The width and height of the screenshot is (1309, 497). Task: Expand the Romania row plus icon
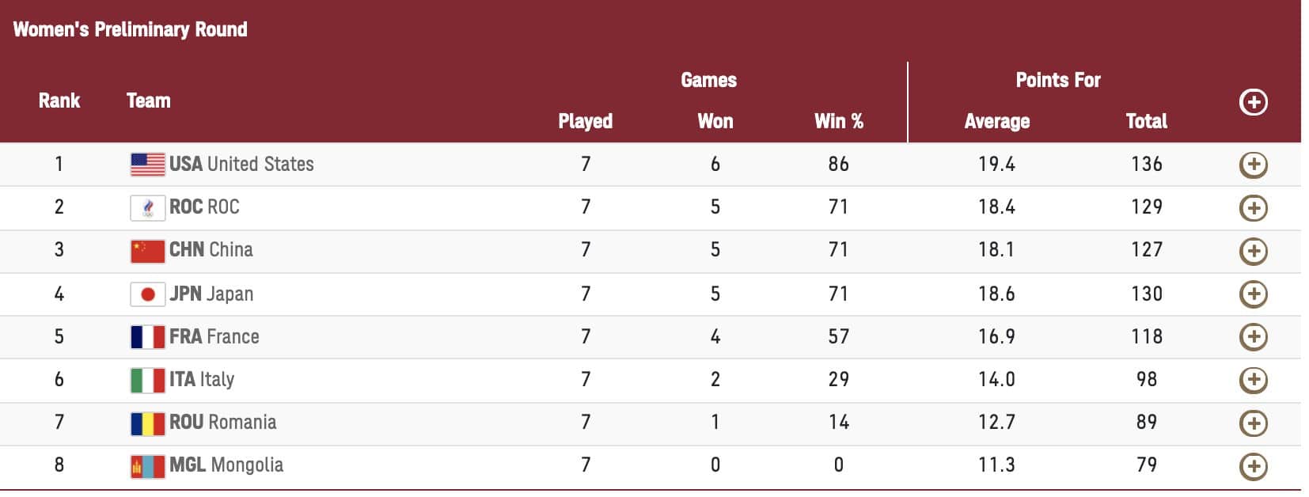coord(1253,423)
